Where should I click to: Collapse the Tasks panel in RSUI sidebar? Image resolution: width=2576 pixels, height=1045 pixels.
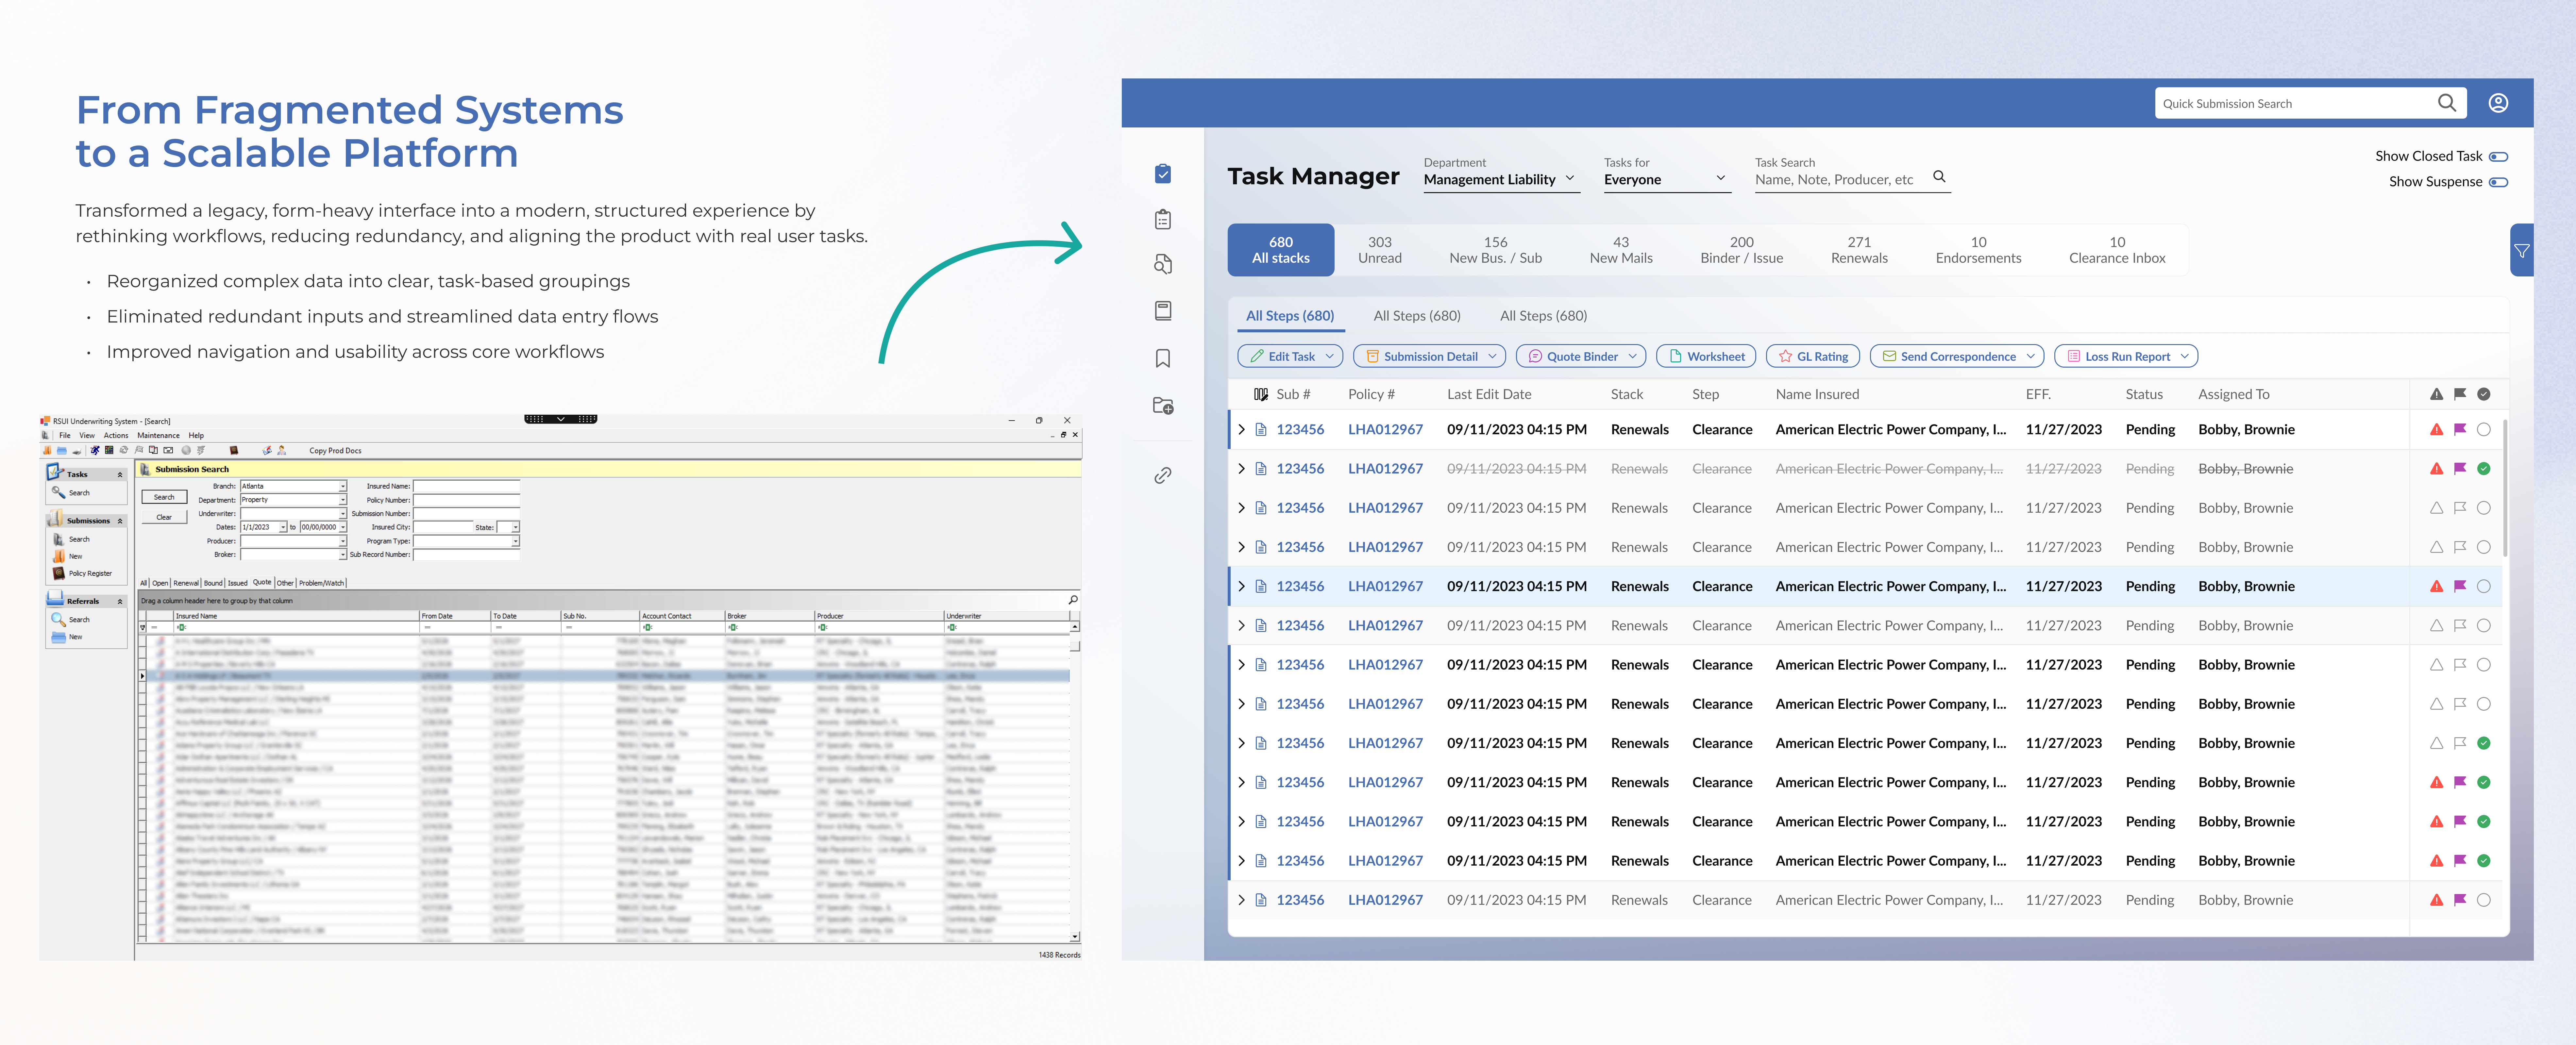120,475
